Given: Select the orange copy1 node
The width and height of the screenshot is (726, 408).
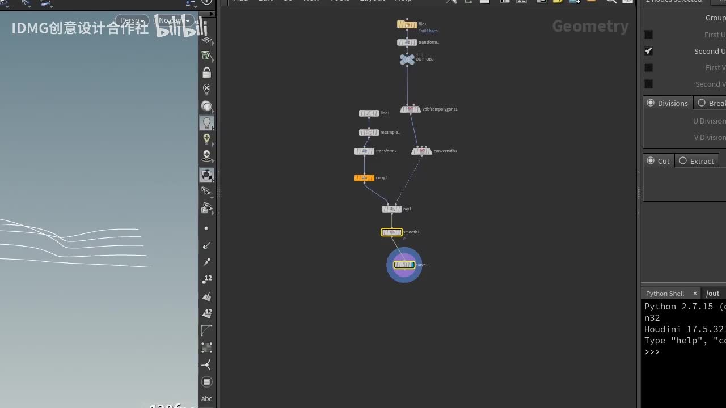Looking at the screenshot, I should tap(364, 178).
